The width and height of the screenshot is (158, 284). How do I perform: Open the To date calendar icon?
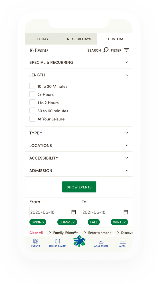click(126, 212)
